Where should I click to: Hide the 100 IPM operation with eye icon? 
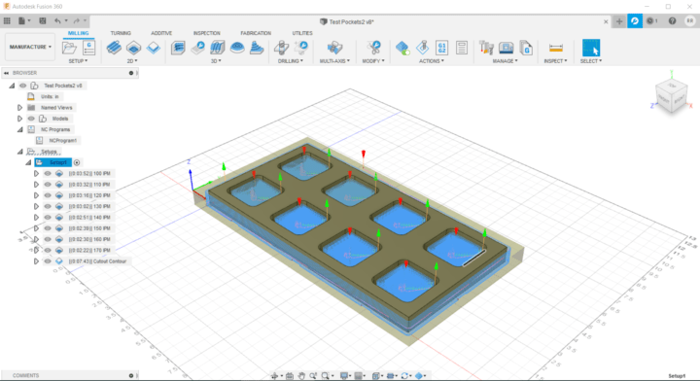[x=48, y=174]
